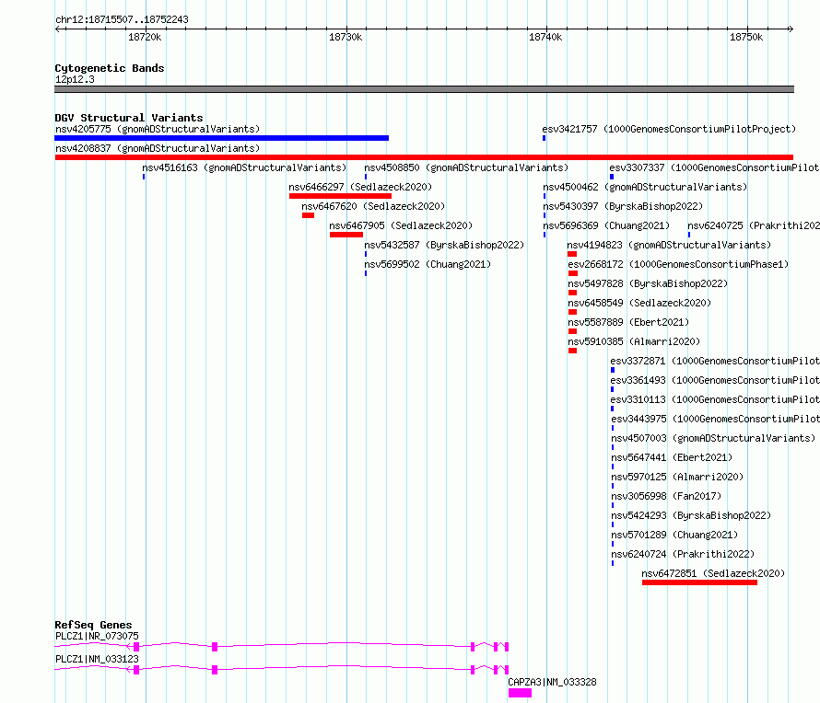The width and height of the screenshot is (820, 703).
Task: Click the RefSeq Genes track title
Action: pyautogui.click(x=93, y=625)
